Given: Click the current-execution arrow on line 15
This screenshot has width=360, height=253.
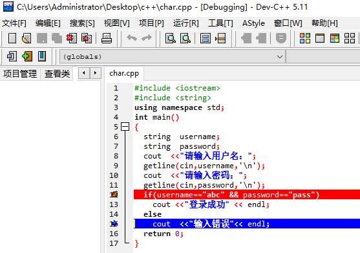Looking at the screenshot, I should click(114, 224).
